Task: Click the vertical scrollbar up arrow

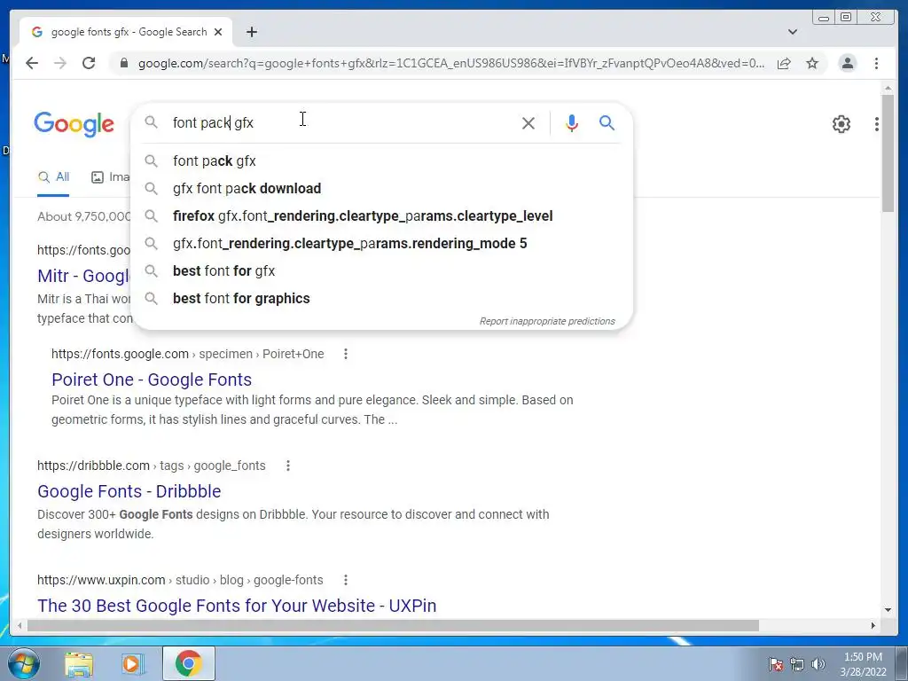Action: coord(888,88)
